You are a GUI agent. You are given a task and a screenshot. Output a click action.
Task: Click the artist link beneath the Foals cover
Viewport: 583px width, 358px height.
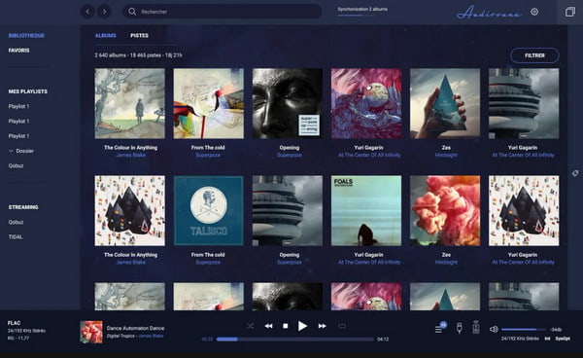[369, 262]
